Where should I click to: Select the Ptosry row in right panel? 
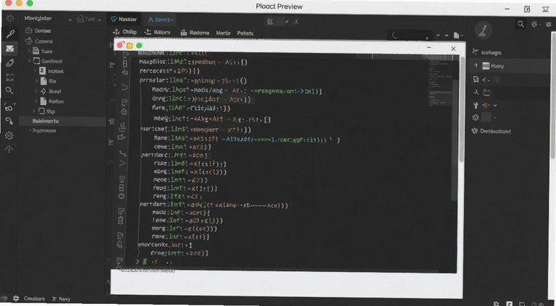click(x=511, y=66)
